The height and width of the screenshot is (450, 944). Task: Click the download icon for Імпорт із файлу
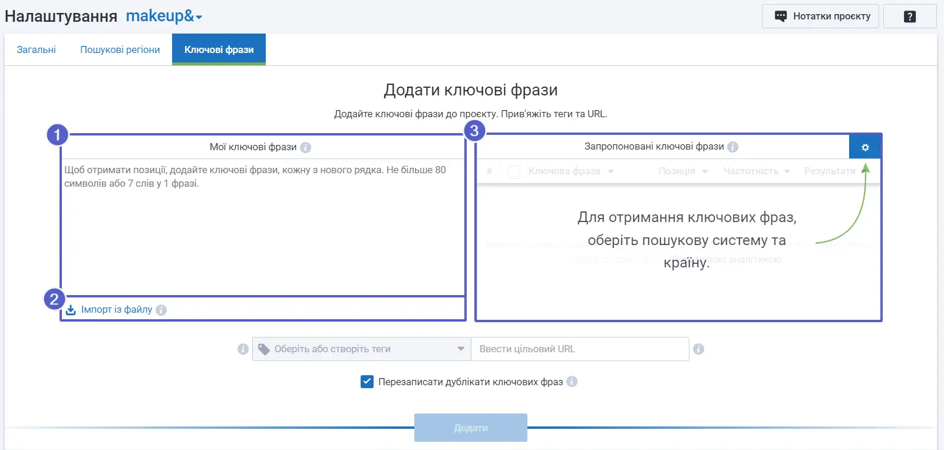tap(71, 310)
